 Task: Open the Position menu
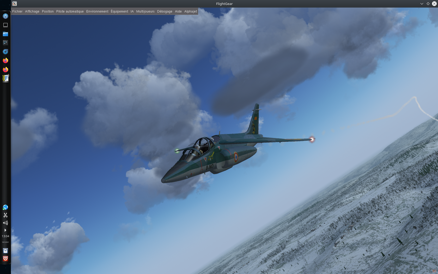coord(48,11)
